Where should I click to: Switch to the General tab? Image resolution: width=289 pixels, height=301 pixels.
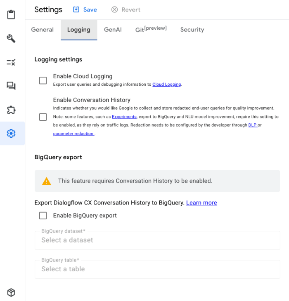[x=43, y=30]
